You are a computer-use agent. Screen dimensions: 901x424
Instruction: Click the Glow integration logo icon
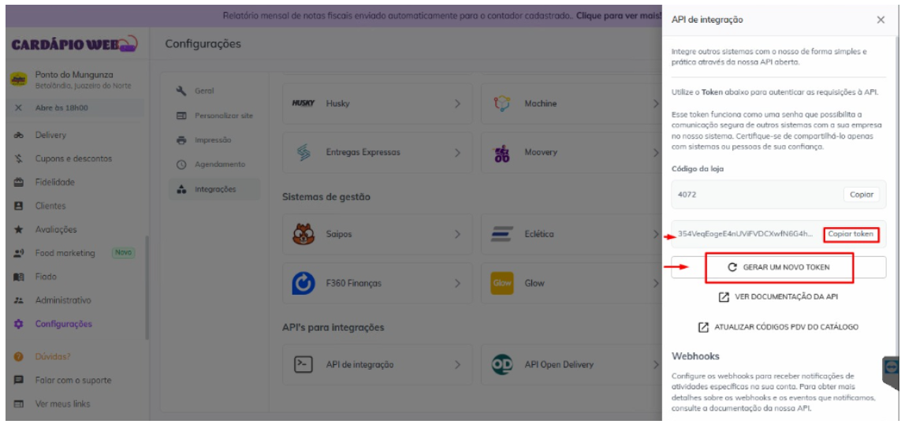(502, 283)
